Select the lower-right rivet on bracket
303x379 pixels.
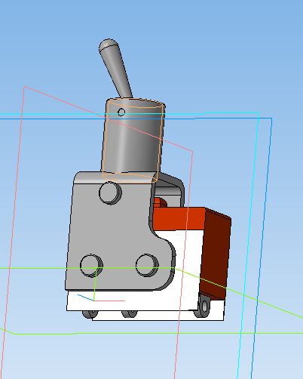point(147,265)
